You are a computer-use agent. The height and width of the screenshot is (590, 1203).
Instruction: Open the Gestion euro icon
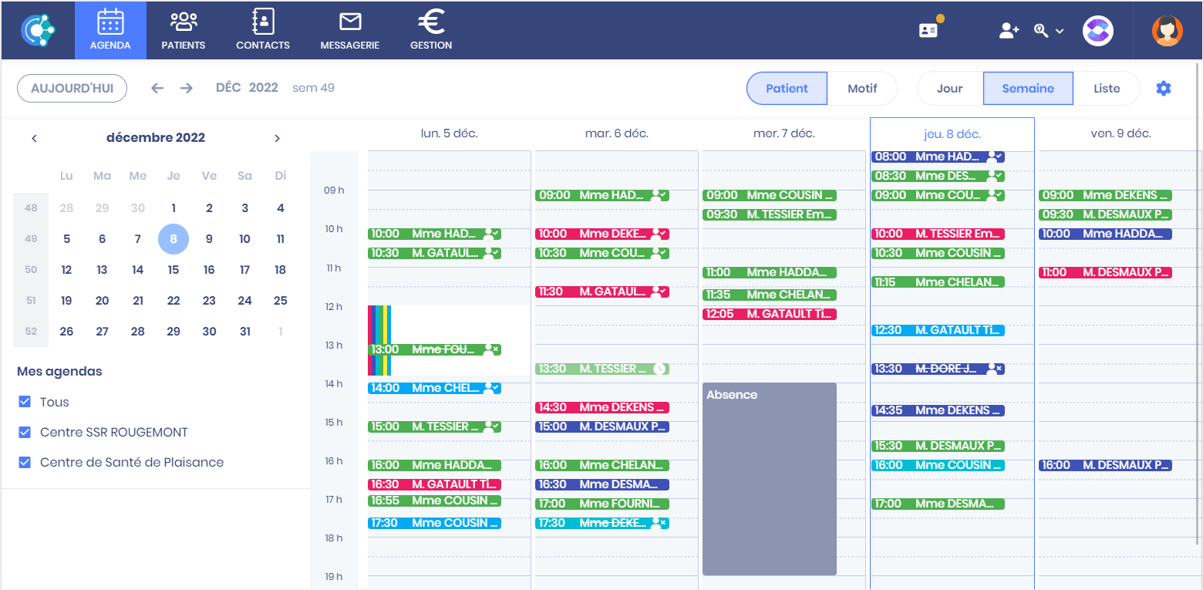point(431,23)
